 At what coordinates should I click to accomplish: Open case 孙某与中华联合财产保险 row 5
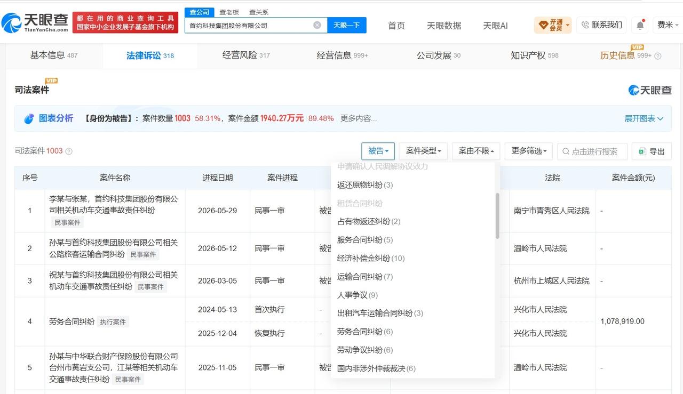pyautogui.click(x=114, y=367)
